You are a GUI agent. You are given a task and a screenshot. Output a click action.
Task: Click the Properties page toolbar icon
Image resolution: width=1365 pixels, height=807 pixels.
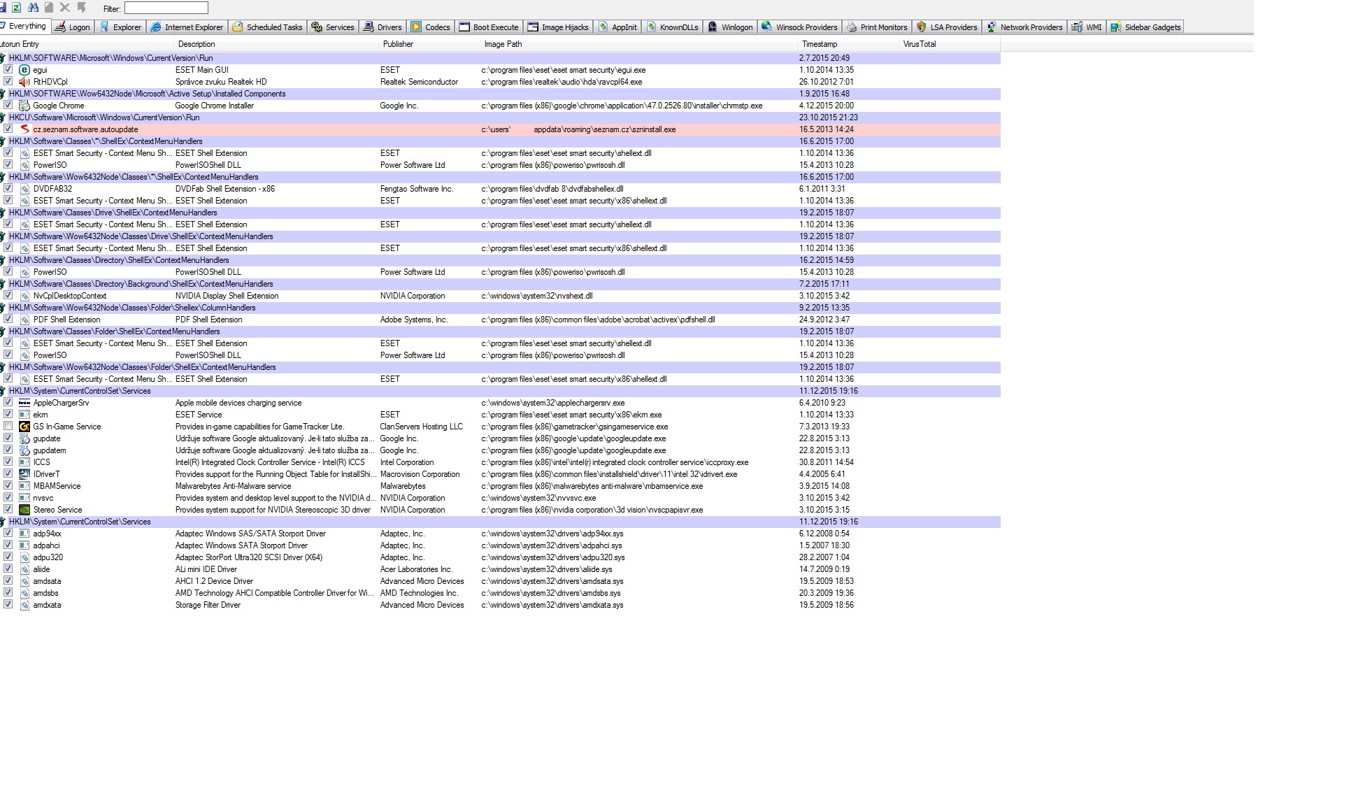pos(49,8)
